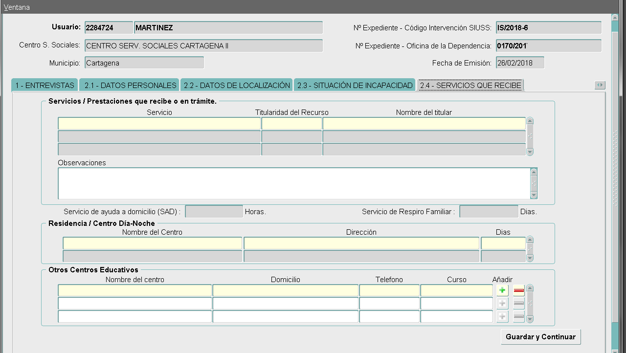The height and width of the screenshot is (353, 626).
Task: Click green plus icon in first Otros Centros row
Action: click(502, 290)
